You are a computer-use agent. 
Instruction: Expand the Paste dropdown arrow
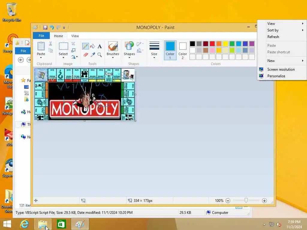41,58
